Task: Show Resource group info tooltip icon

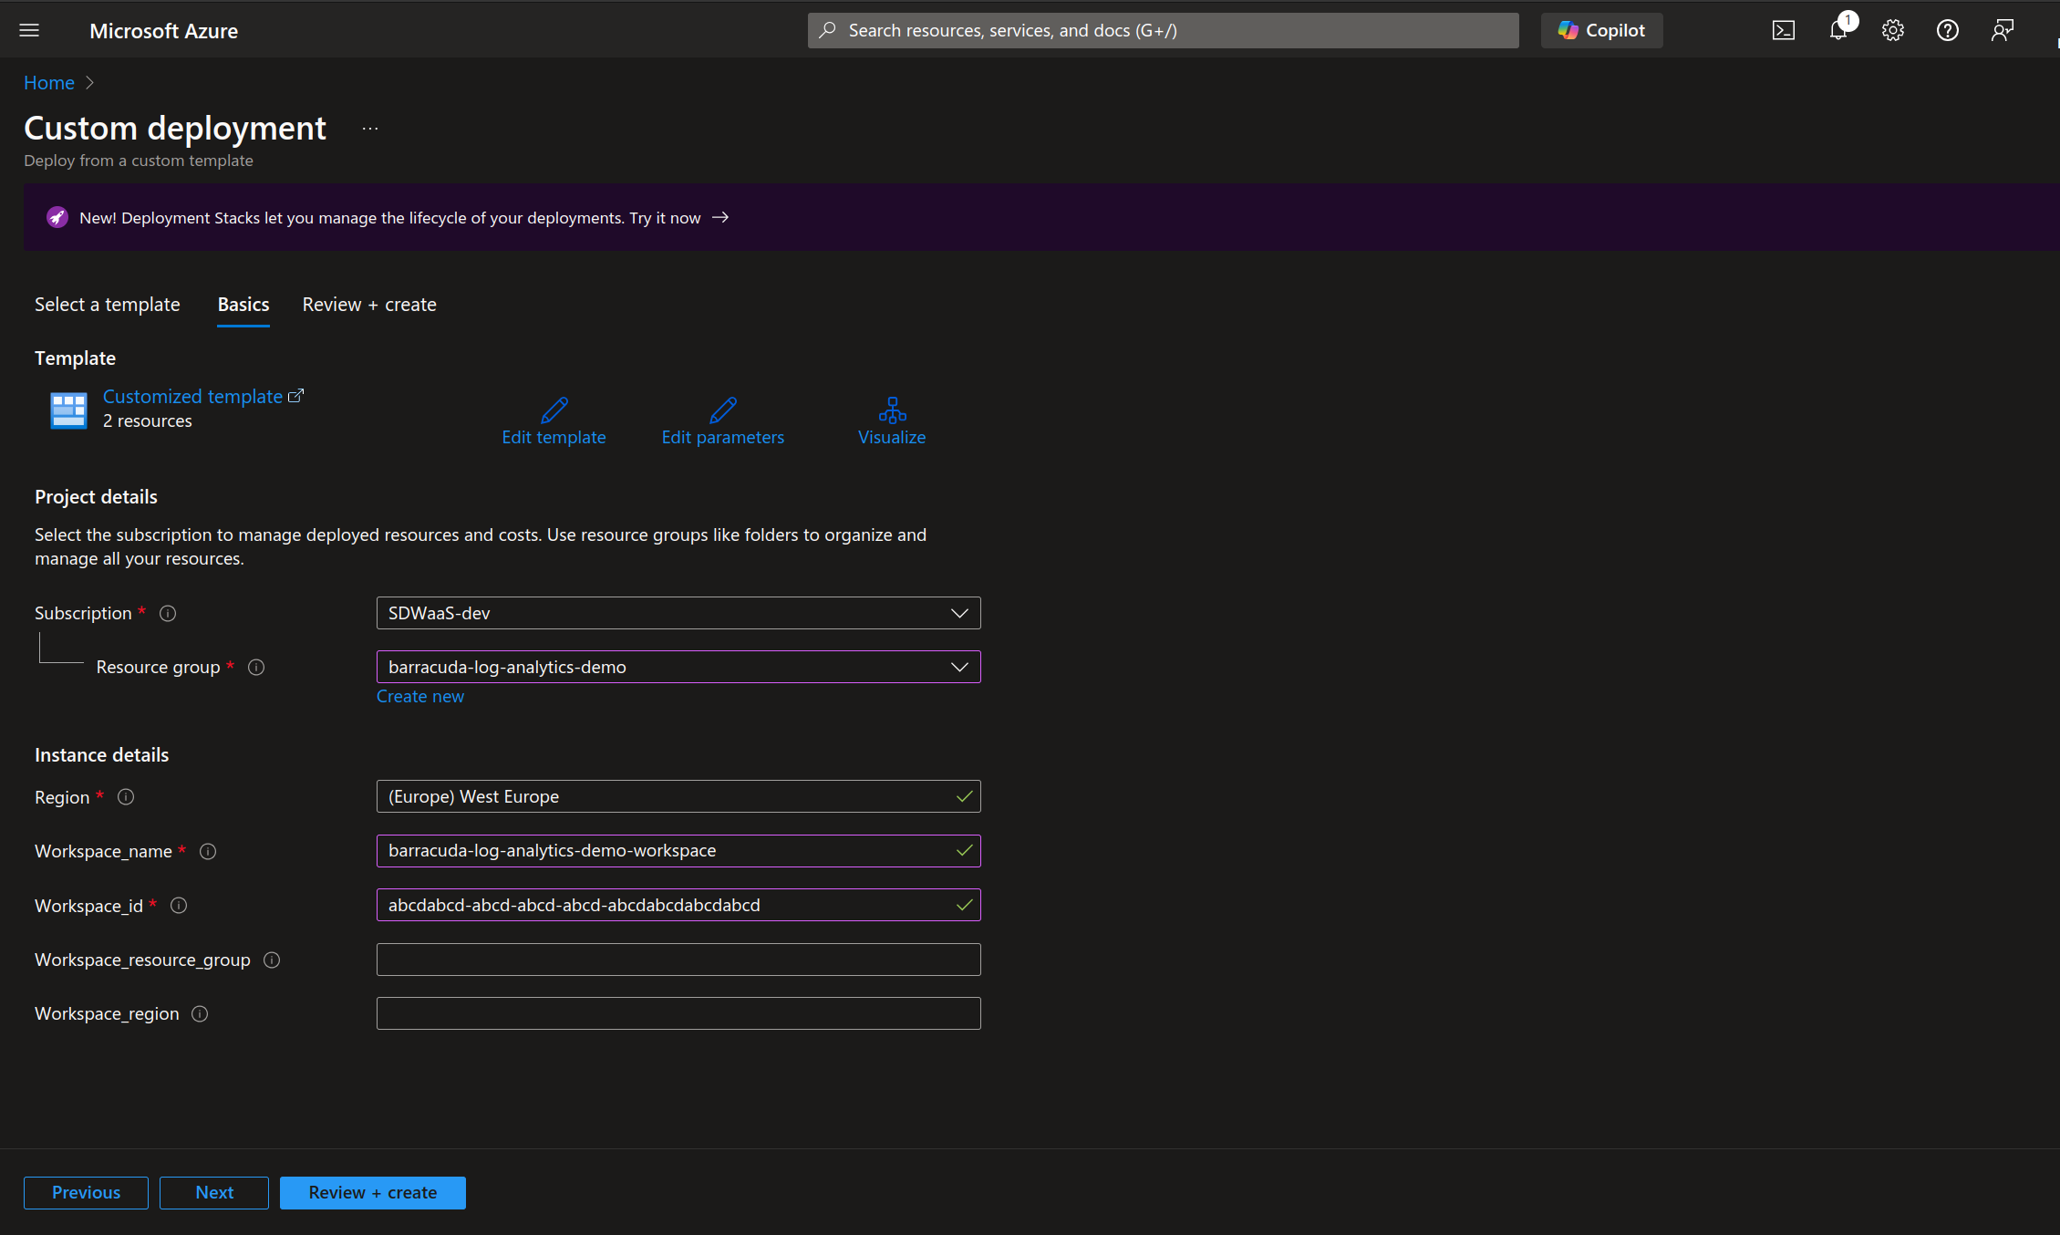Action: click(x=256, y=667)
